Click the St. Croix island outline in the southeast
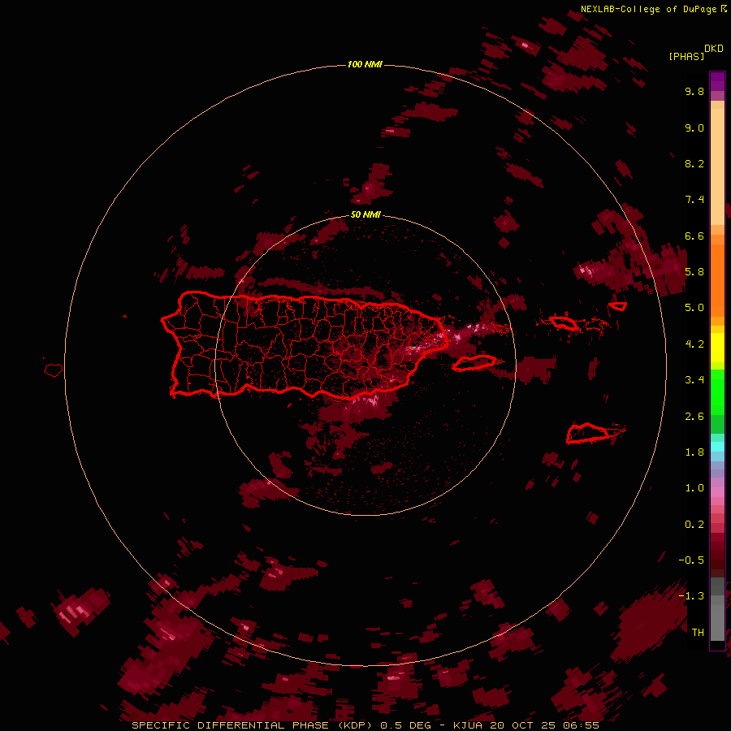 tap(588, 434)
